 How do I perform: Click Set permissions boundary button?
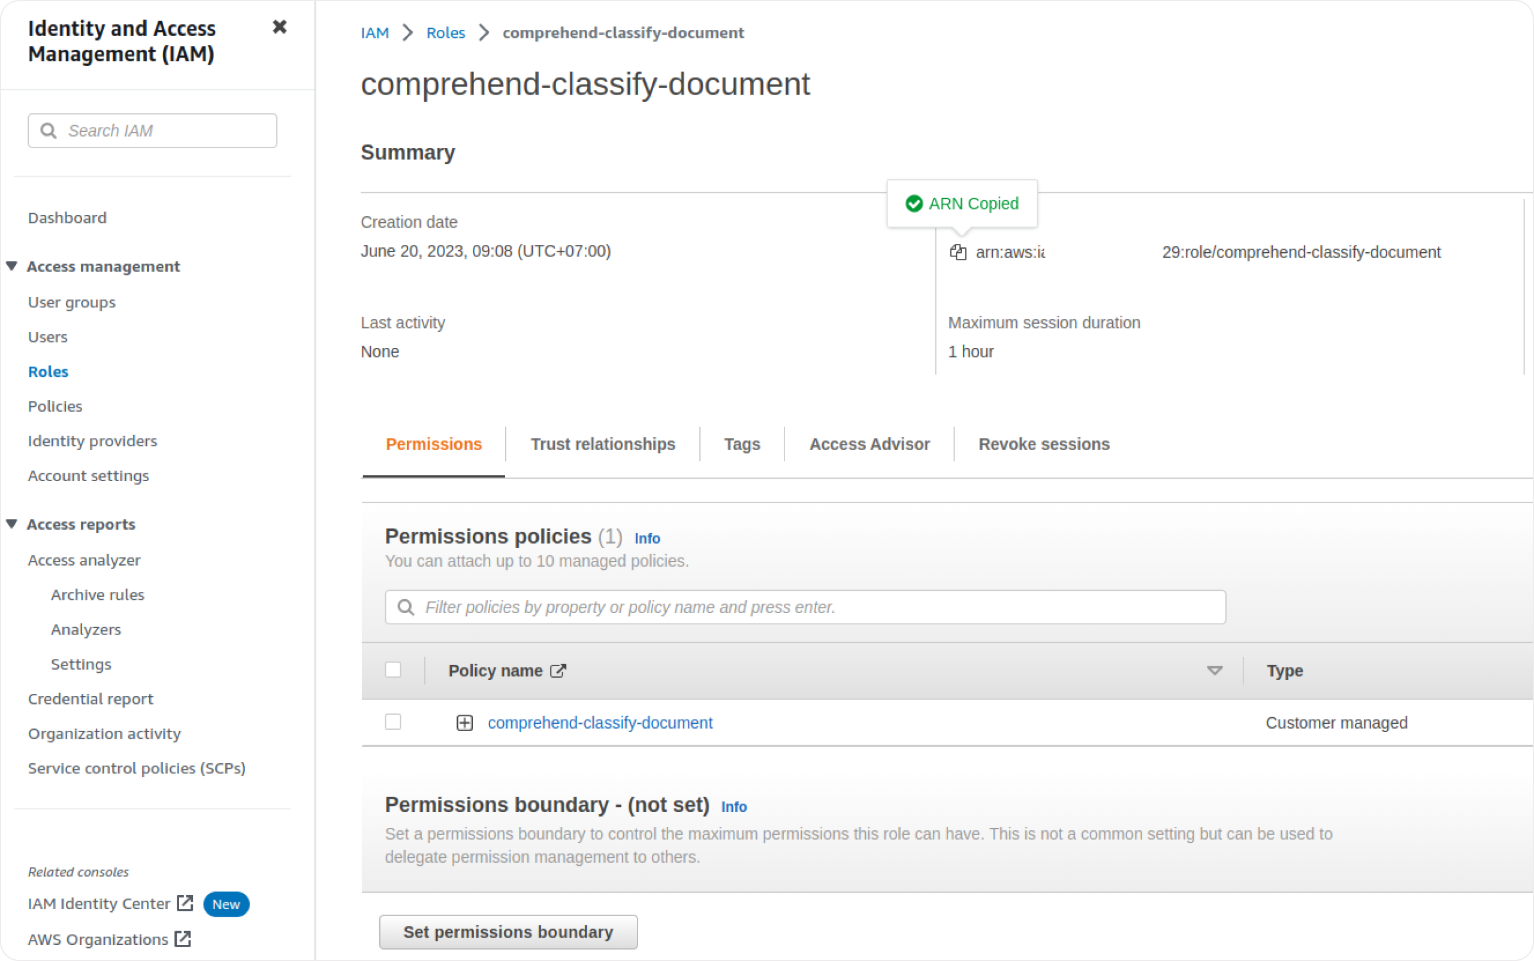(x=508, y=932)
